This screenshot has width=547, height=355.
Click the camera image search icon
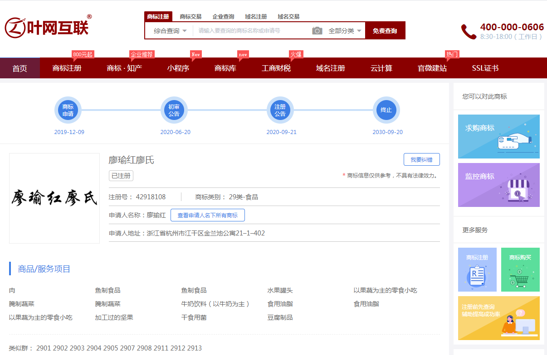click(317, 31)
